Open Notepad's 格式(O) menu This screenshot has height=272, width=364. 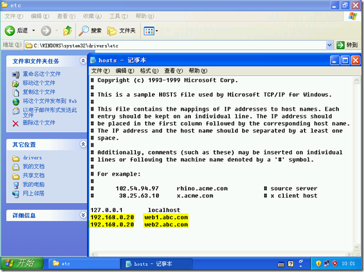(149, 71)
